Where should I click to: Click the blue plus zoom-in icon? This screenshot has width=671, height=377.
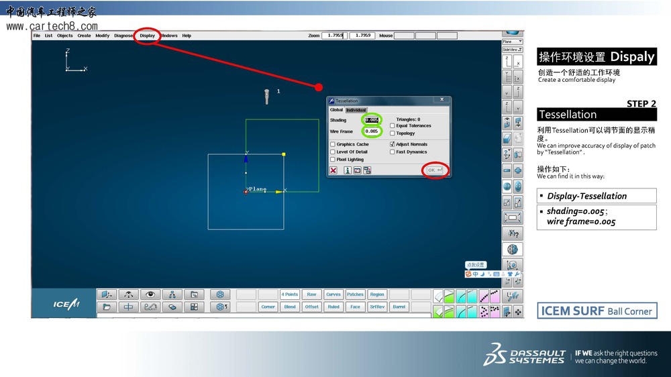(518, 170)
